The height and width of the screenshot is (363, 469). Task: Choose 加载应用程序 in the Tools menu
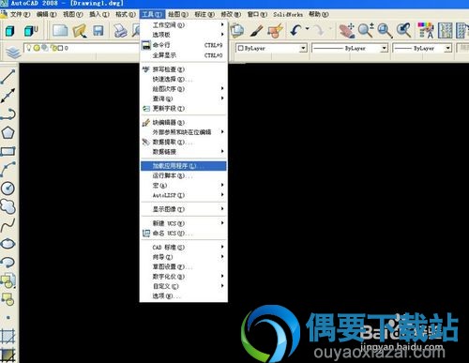(184, 166)
